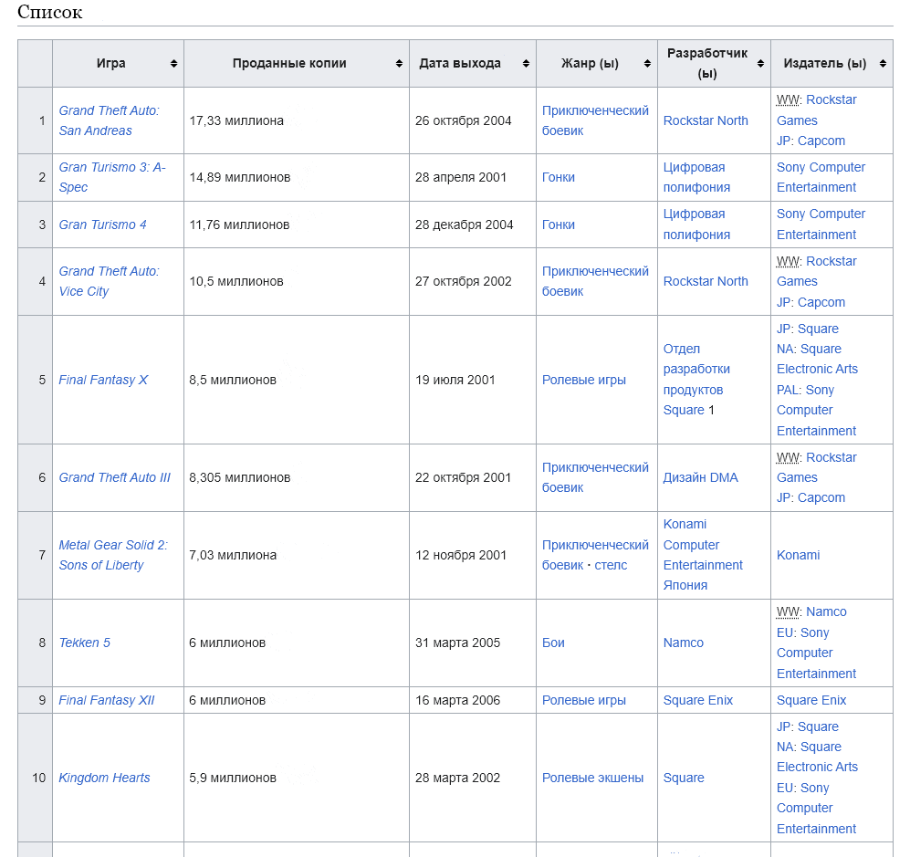Open Capcom publisher in San Andreas row

click(x=821, y=141)
